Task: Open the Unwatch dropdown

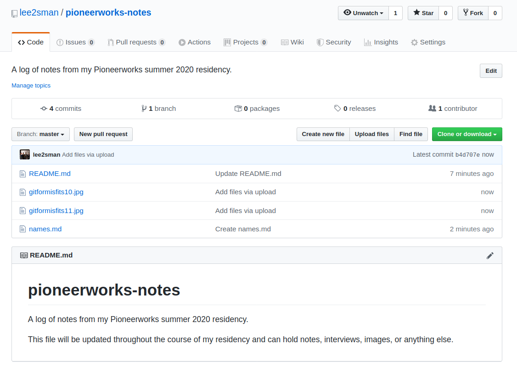Action: click(x=363, y=13)
